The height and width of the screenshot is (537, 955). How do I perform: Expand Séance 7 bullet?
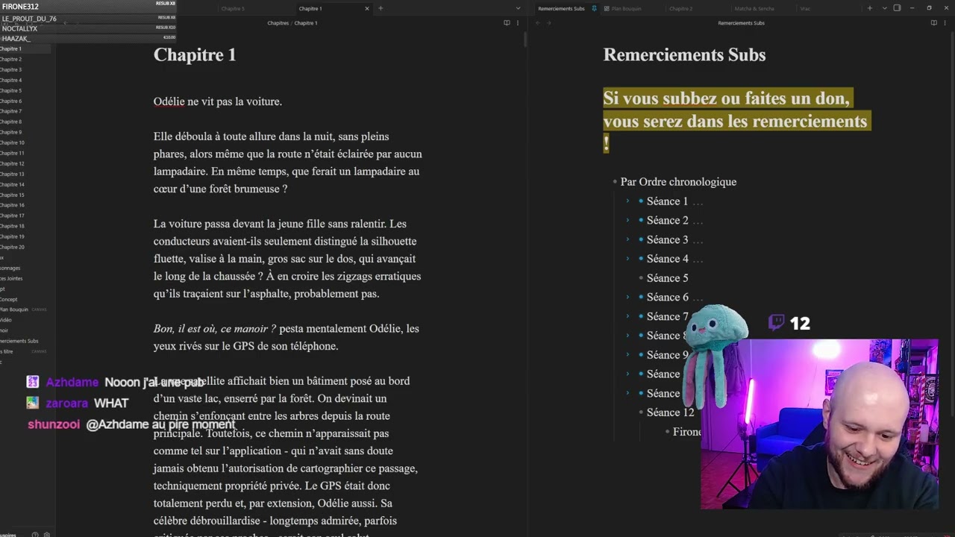(627, 316)
